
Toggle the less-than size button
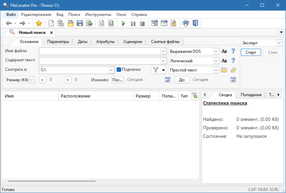click(68, 80)
